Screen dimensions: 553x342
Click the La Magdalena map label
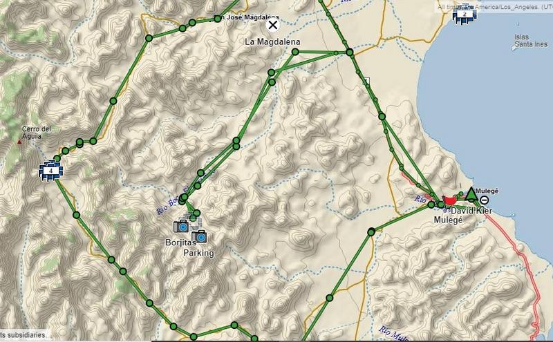click(272, 41)
